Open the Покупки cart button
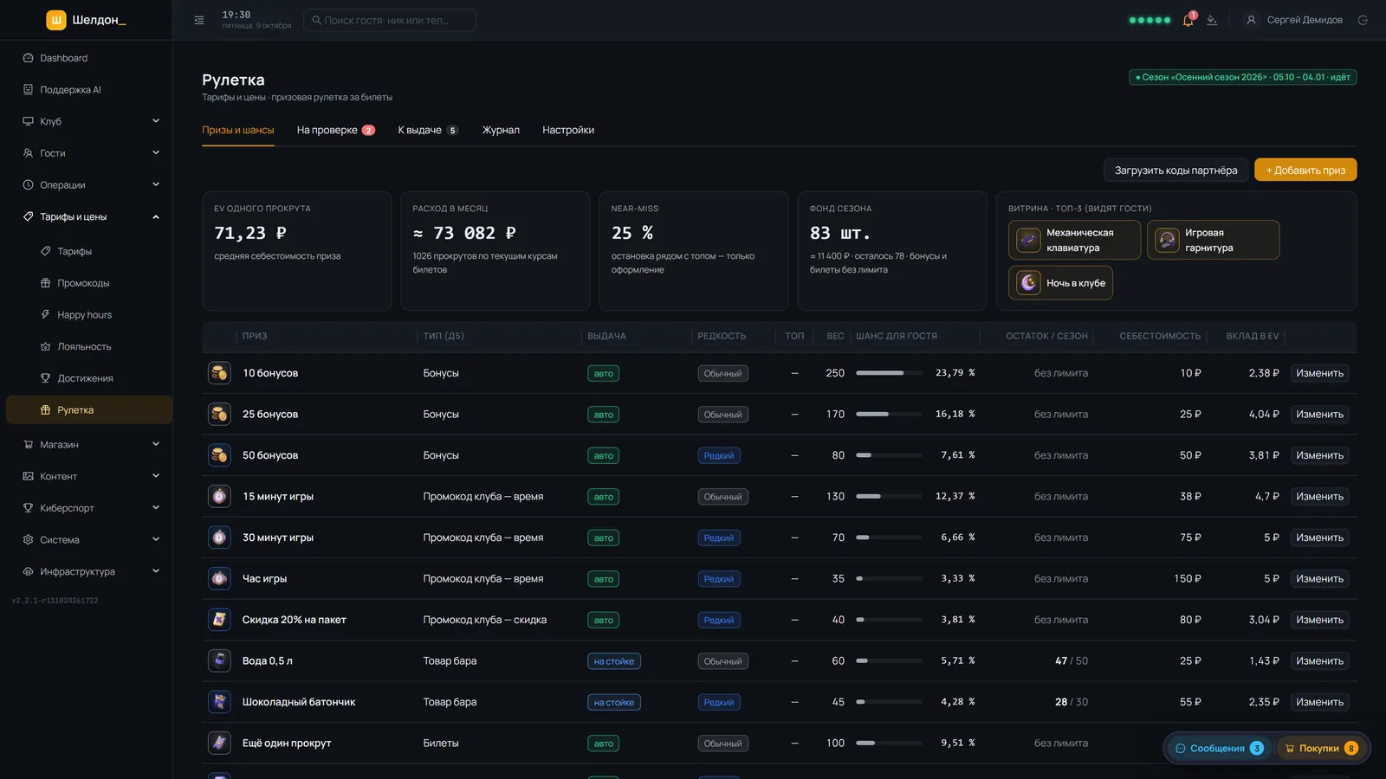The image size is (1386, 779). pyautogui.click(x=1320, y=749)
